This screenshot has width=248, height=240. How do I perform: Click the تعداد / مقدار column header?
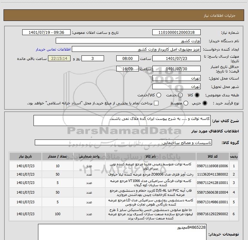point(58,157)
